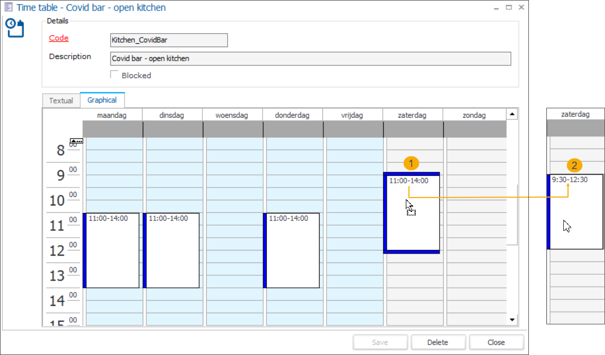Switch to the Textual tab

[x=61, y=100]
